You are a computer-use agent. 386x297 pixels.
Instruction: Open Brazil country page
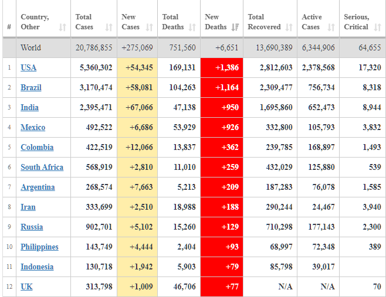(x=31, y=87)
